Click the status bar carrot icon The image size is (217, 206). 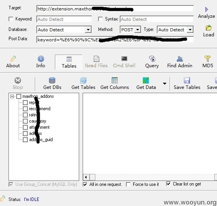point(2,199)
